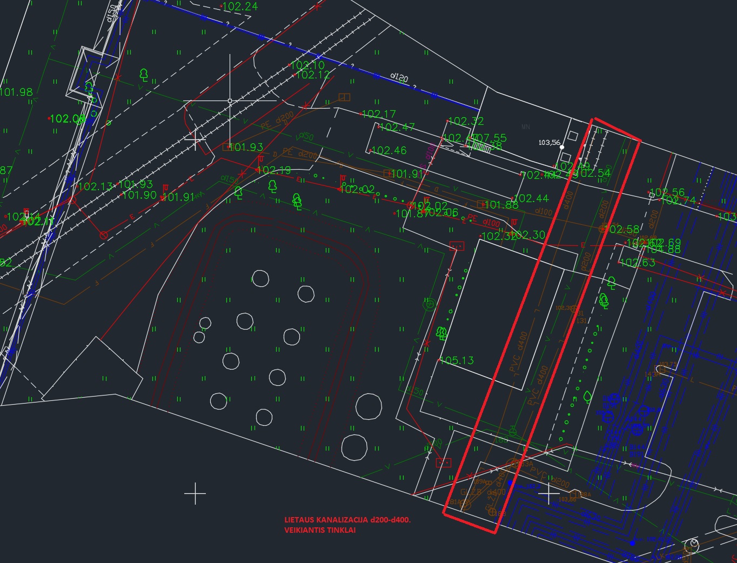Click the red circle node on cable E

click(103, 234)
